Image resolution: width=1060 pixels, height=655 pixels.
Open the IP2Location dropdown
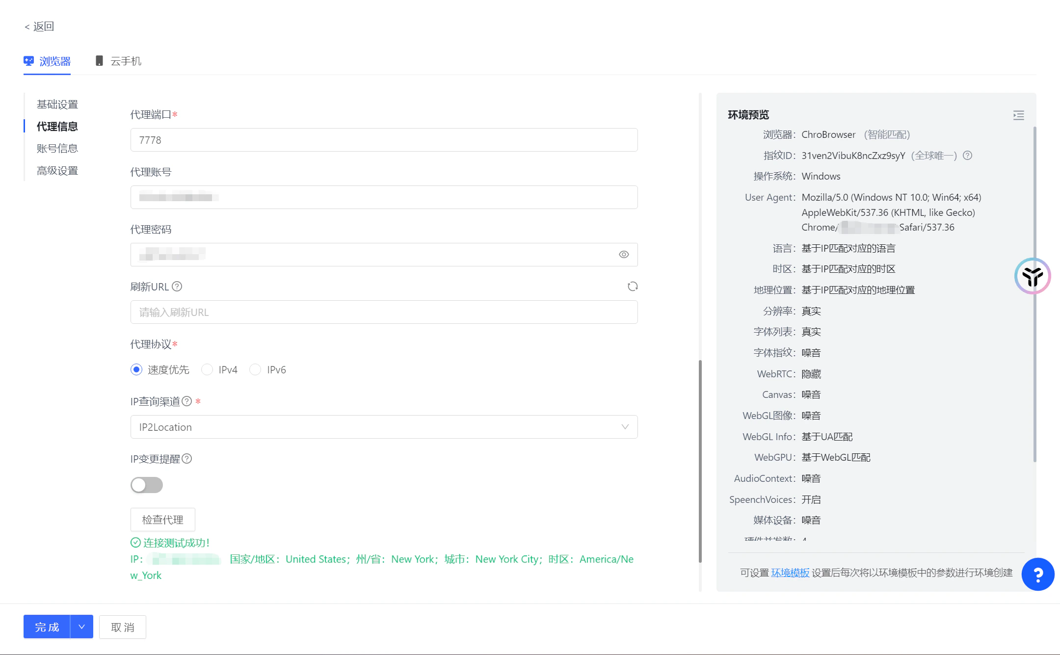[384, 427]
